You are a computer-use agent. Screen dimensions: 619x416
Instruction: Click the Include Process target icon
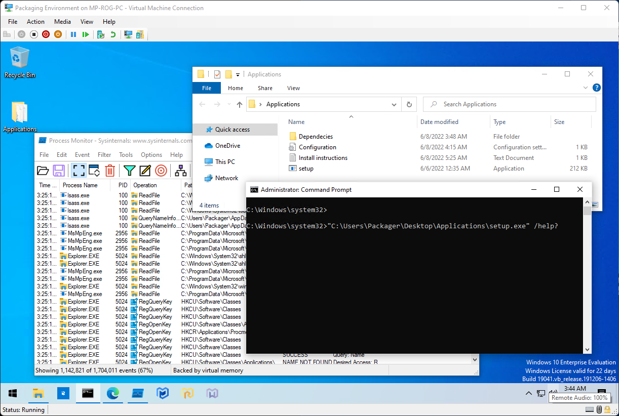161,171
